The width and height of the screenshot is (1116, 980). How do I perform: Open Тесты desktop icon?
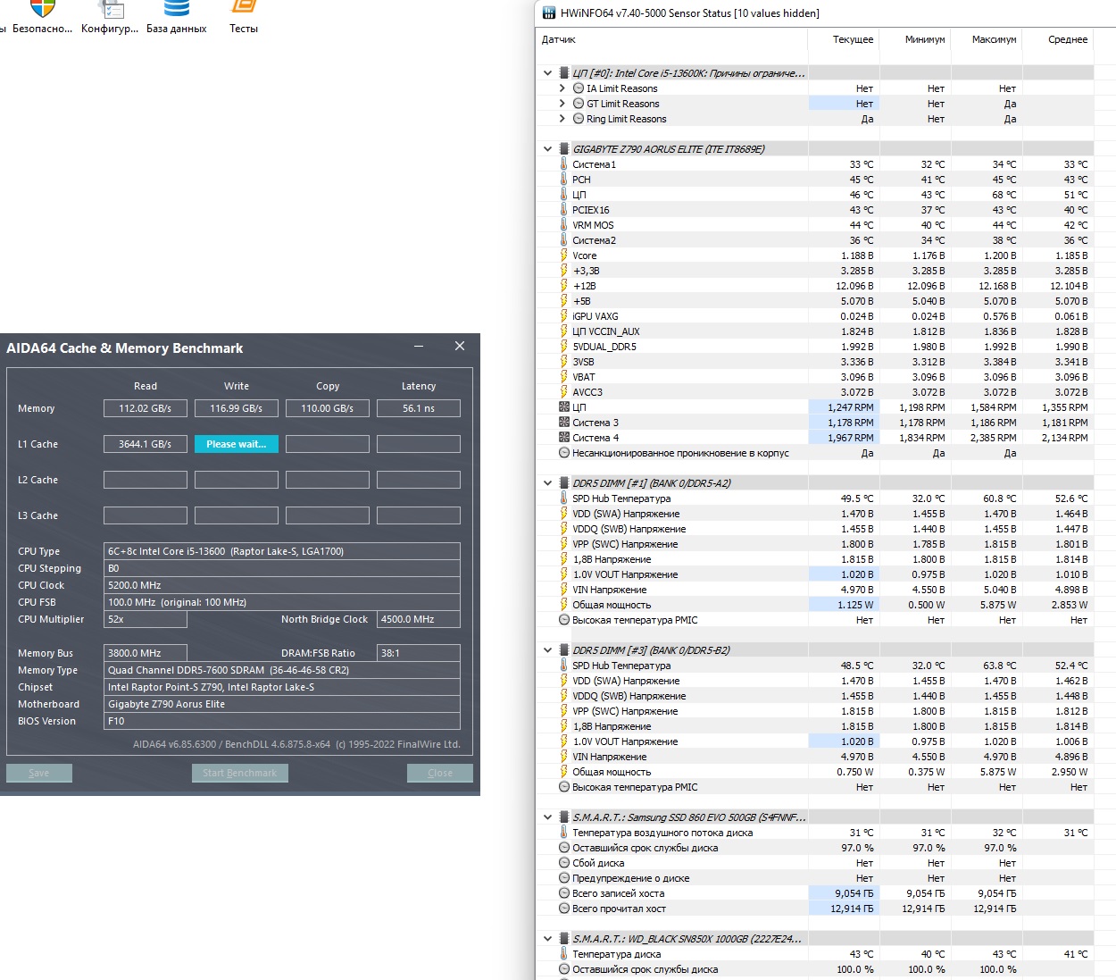pyautogui.click(x=244, y=18)
